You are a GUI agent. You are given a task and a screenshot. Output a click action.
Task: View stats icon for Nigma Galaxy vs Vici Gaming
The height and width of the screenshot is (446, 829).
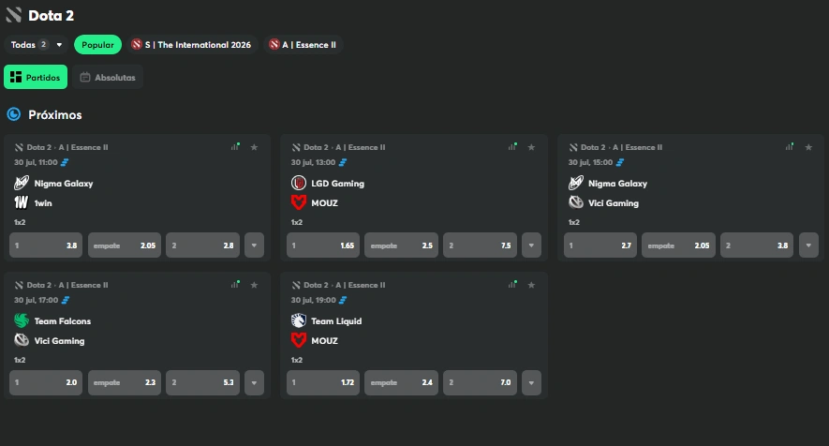pos(790,146)
